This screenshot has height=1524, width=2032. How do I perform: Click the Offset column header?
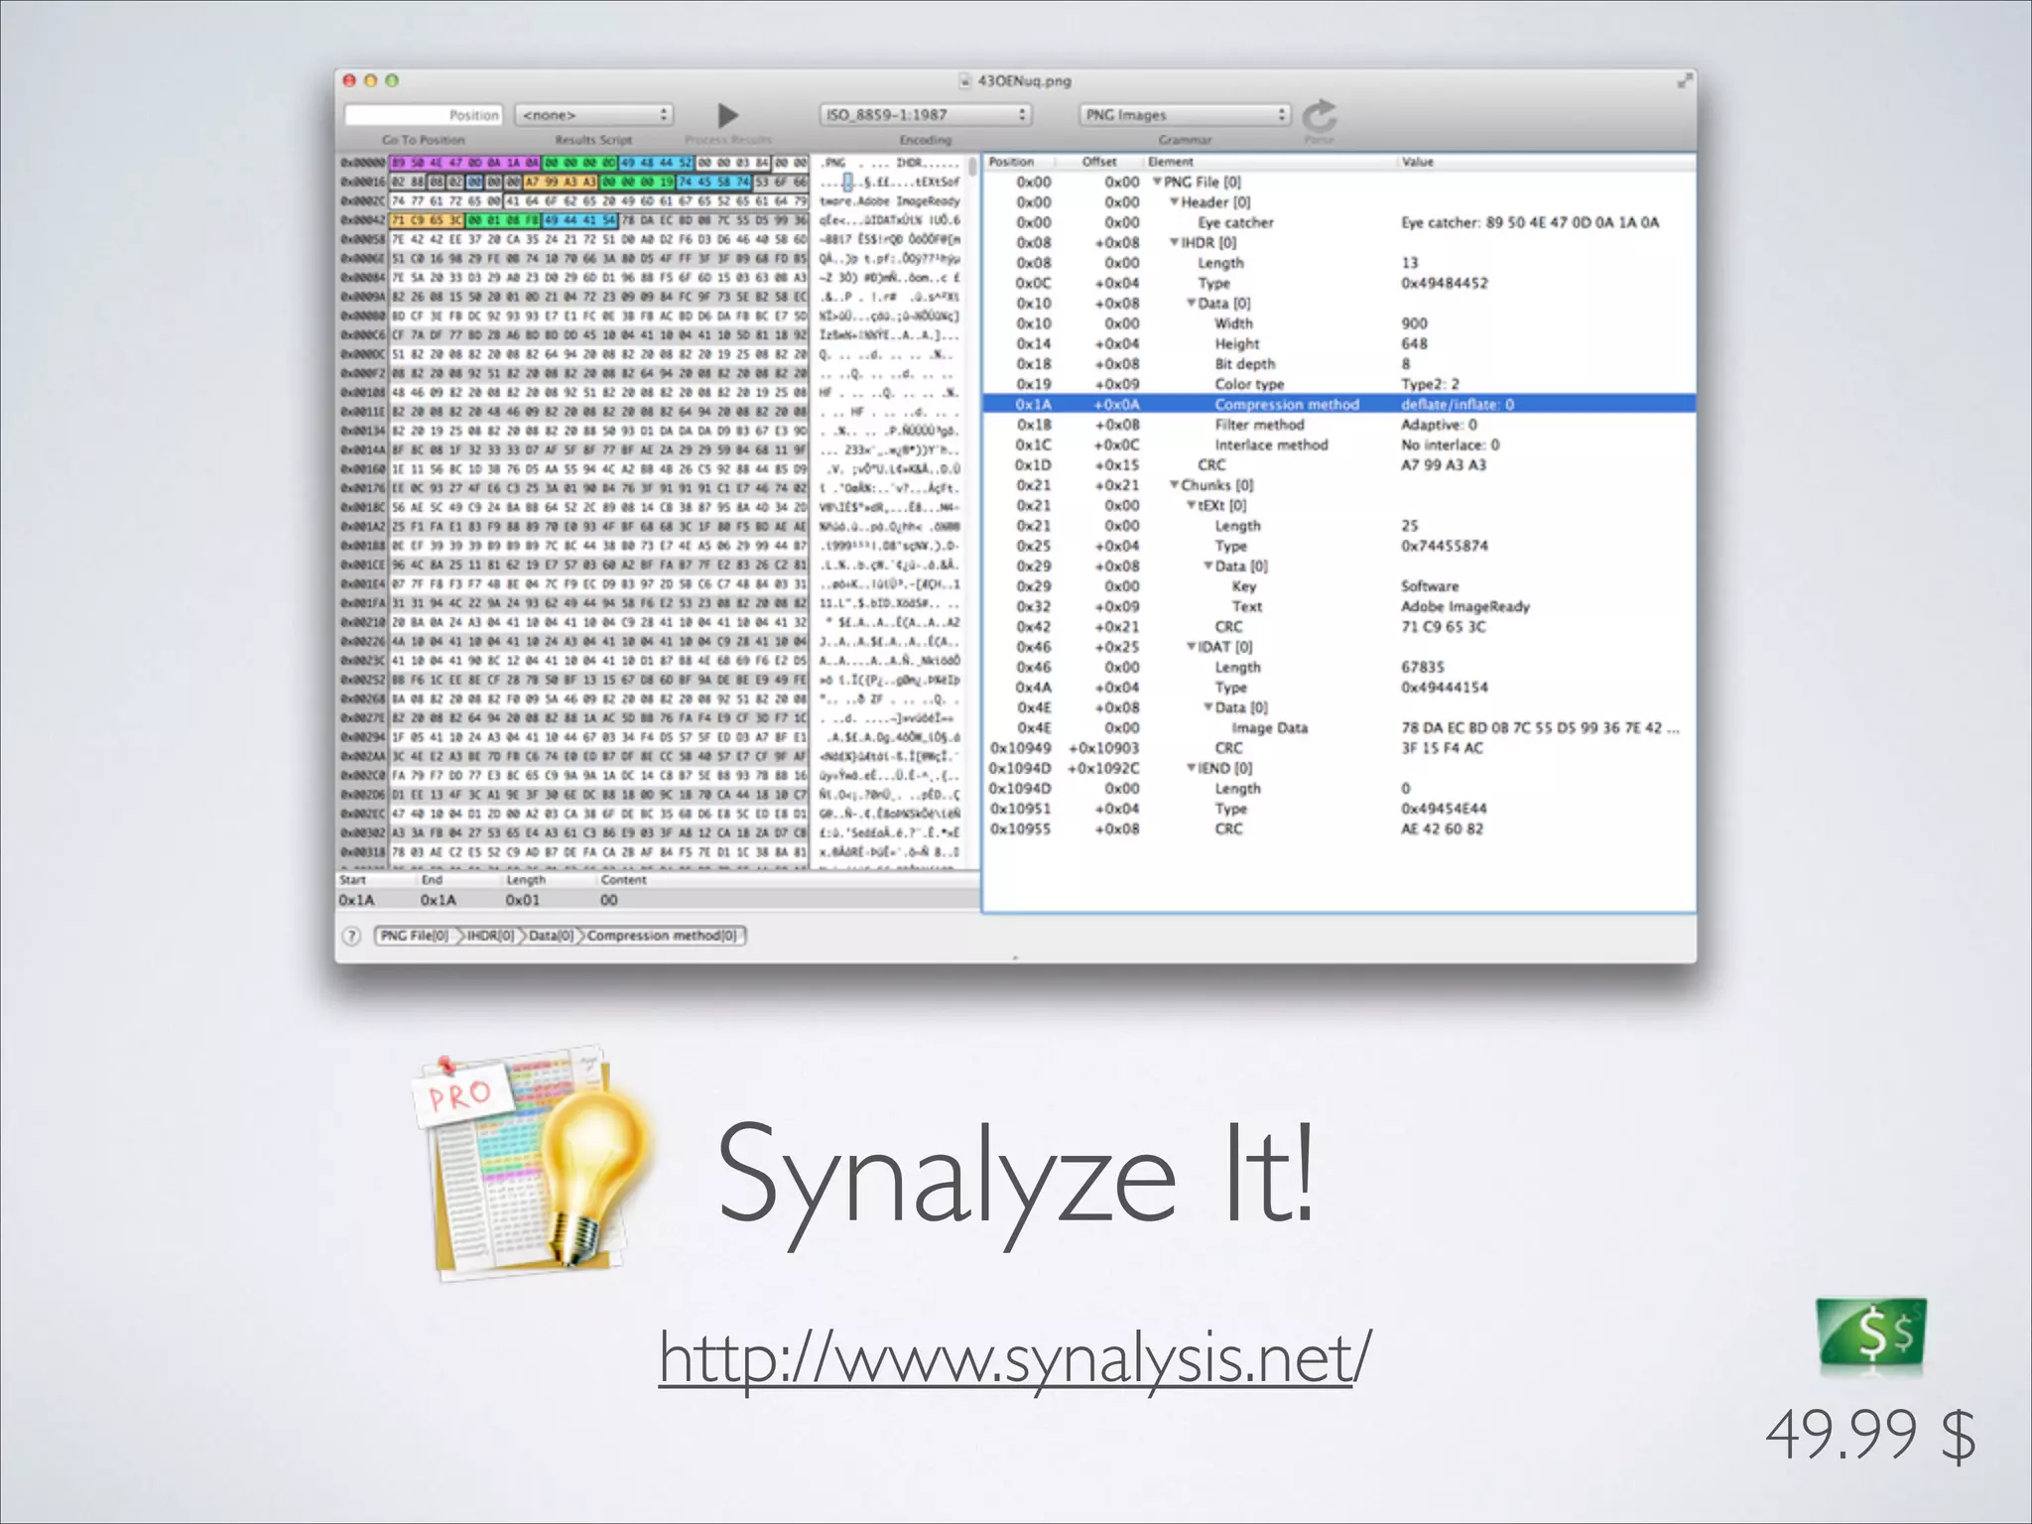1098,162
